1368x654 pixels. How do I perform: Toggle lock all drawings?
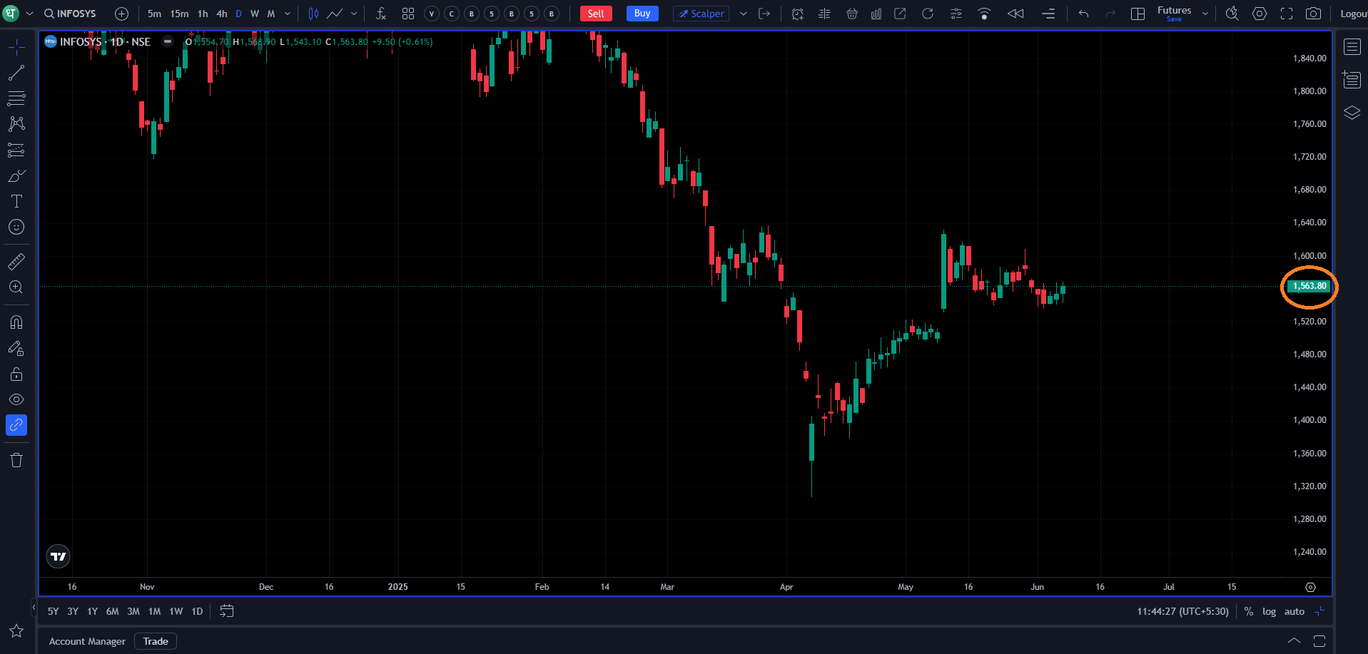coord(16,374)
